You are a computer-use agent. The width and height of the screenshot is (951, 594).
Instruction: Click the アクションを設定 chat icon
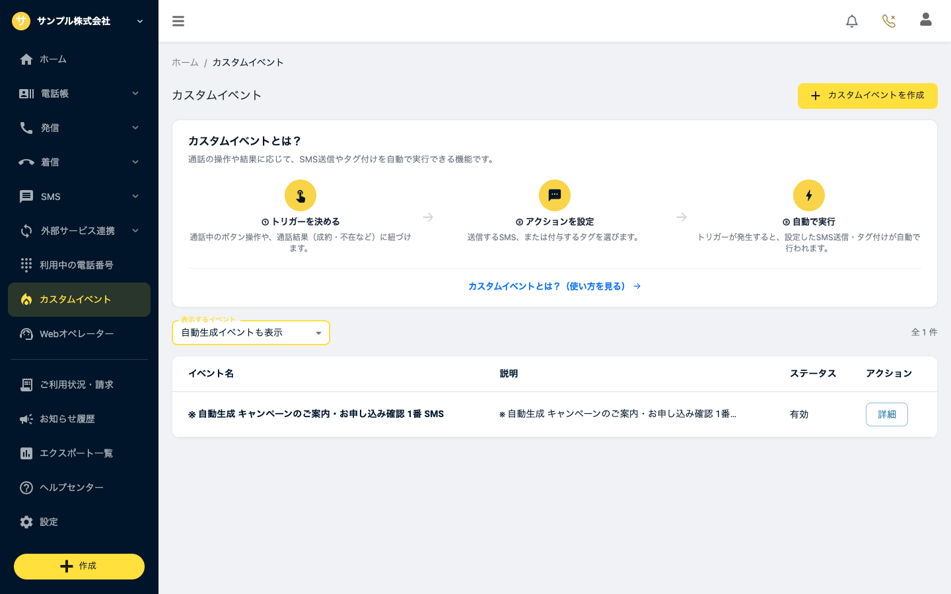[x=555, y=195]
